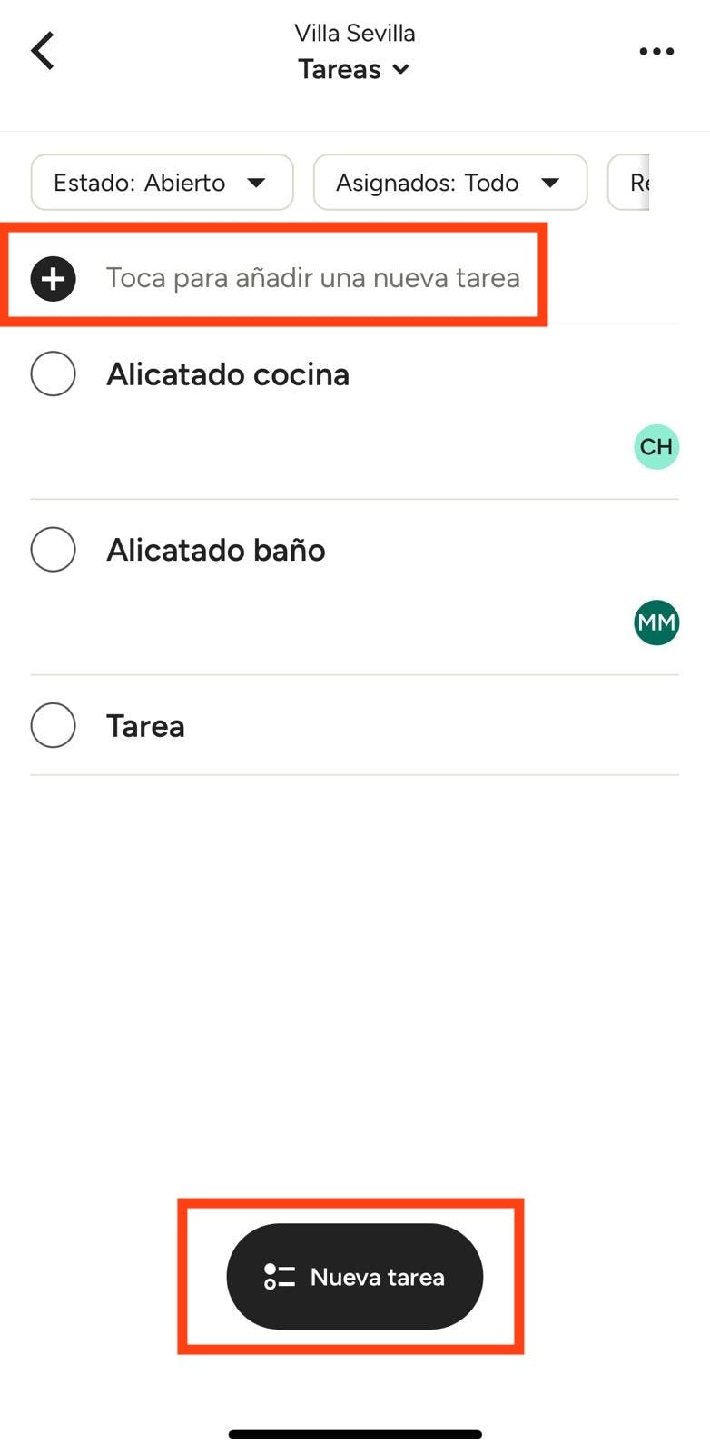Tap the task list icon on Nueva tarea
The height and width of the screenshot is (1454, 710).
[x=279, y=1277]
